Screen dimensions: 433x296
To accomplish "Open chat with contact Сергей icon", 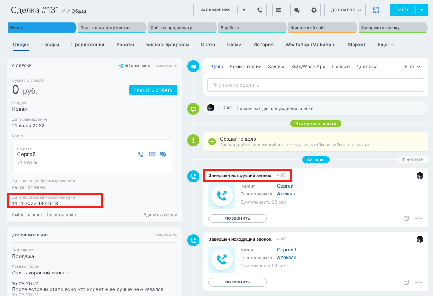I will point(163,154).
